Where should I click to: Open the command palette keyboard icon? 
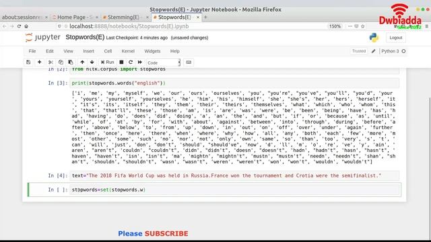pyautogui.click(x=189, y=63)
